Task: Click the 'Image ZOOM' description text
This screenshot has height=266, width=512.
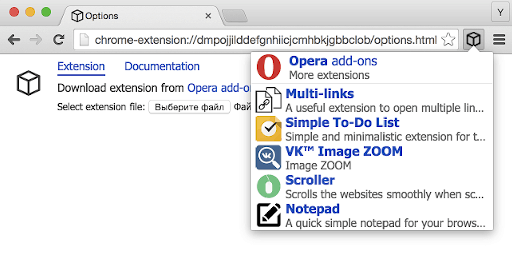Action: (318, 166)
